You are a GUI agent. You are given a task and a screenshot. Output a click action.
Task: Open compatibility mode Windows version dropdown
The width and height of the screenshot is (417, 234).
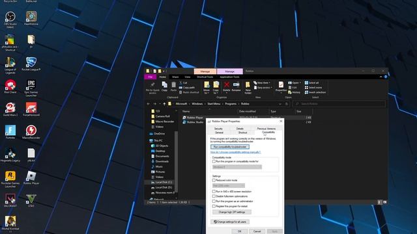237,167
